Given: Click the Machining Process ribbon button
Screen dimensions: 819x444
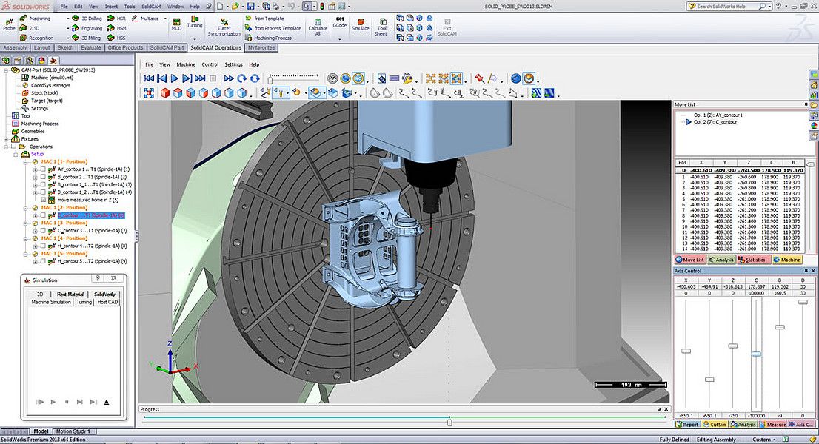Looking at the screenshot, I should [x=269, y=38].
